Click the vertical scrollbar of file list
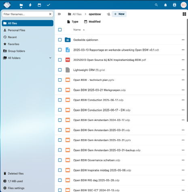Screen dimensions: 188x192 tap(187, 70)
